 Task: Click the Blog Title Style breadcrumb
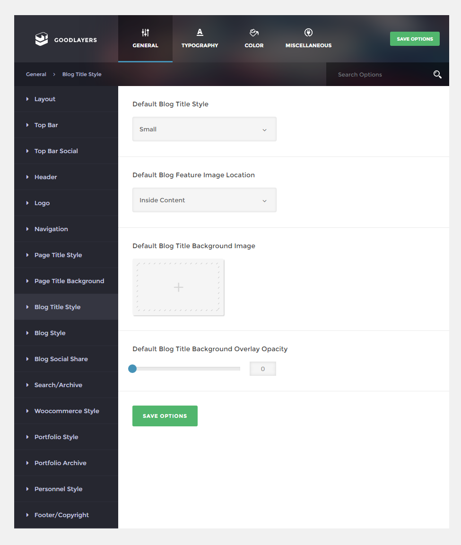tap(82, 74)
